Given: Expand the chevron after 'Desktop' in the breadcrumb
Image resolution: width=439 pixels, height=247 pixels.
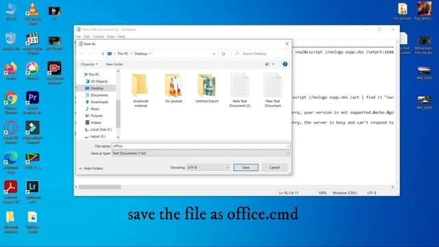Looking at the screenshot, I should point(150,54).
